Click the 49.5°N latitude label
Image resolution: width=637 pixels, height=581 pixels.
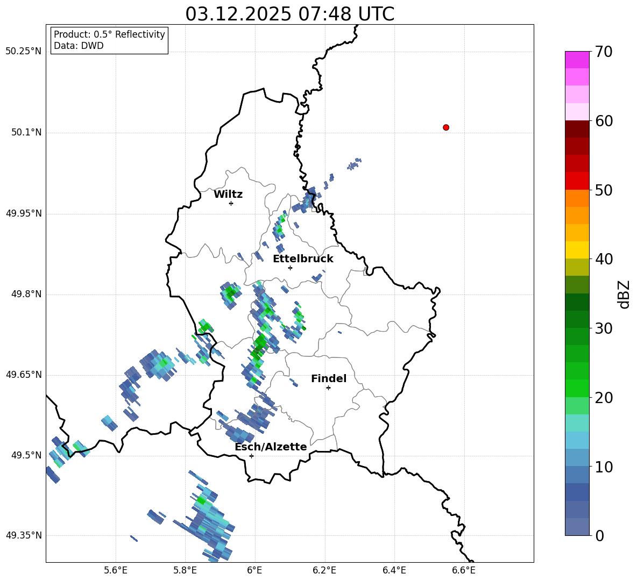pyautogui.click(x=26, y=455)
